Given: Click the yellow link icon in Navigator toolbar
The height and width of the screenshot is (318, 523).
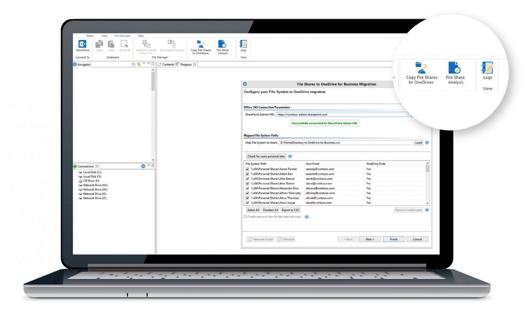Looking at the screenshot, I should [139, 64].
